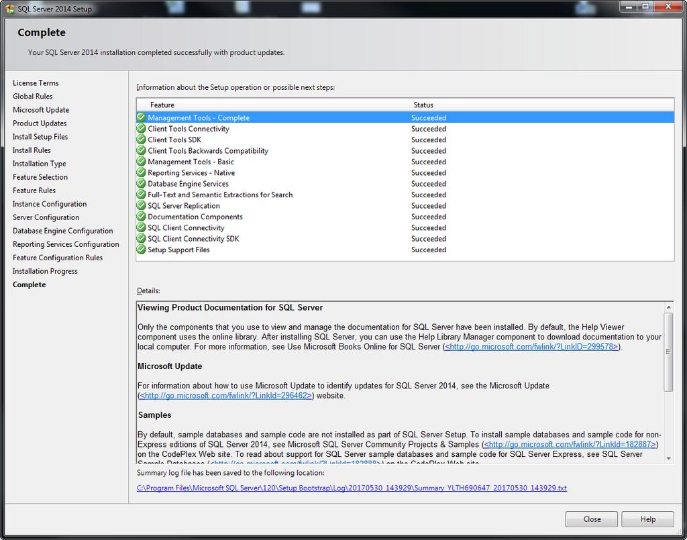Close the setup wizard with the Close button
The width and height of the screenshot is (687, 540).
coord(592,519)
